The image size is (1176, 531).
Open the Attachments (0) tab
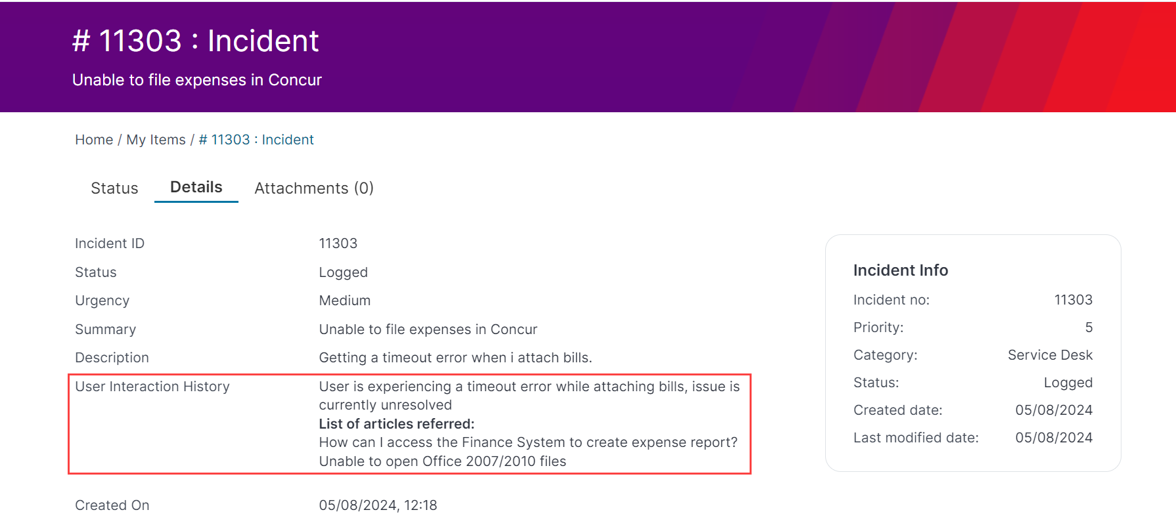click(x=314, y=188)
